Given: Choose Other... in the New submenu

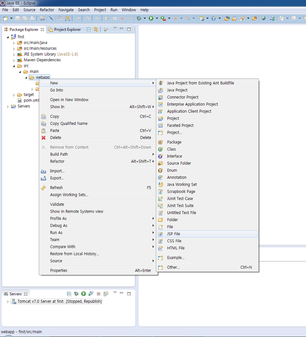Looking at the screenshot, I should click(x=208, y=267).
